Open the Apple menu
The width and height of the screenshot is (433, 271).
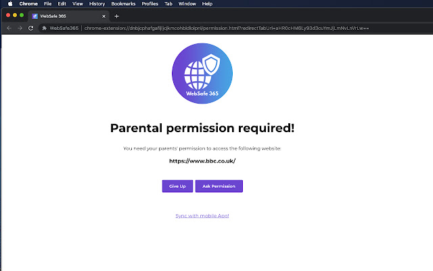click(x=10, y=3)
